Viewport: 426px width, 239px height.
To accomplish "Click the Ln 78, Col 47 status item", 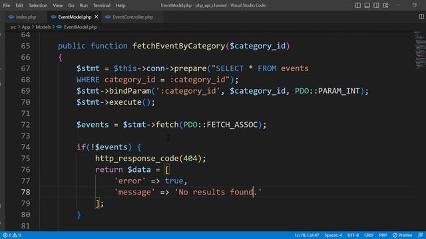I will (307, 235).
